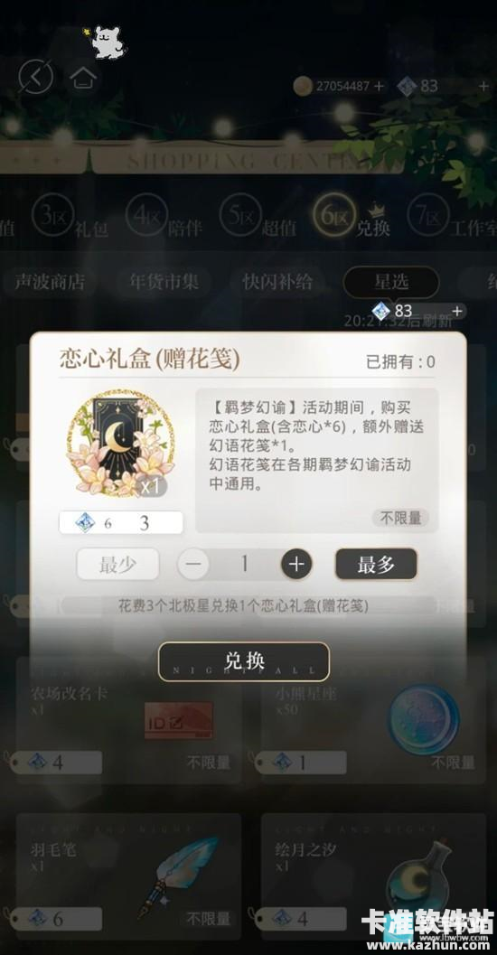Confirm exchange with 兑换 button
Image resolution: width=497 pixels, height=955 pixels.
244,661
